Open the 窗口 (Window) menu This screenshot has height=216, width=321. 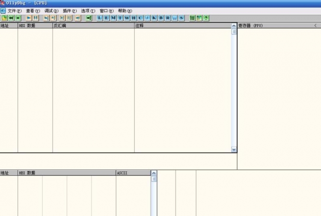coord(107,11)
